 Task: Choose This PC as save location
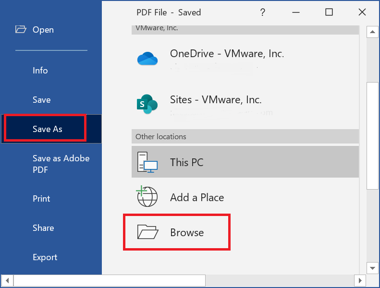click(245, 162)
